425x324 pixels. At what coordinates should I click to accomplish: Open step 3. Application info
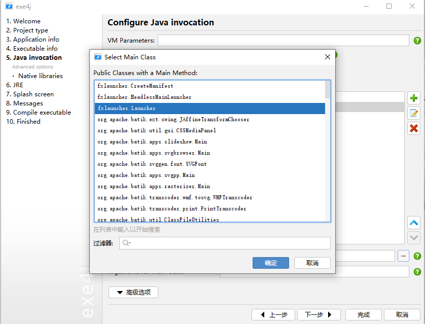coord(32,39)
